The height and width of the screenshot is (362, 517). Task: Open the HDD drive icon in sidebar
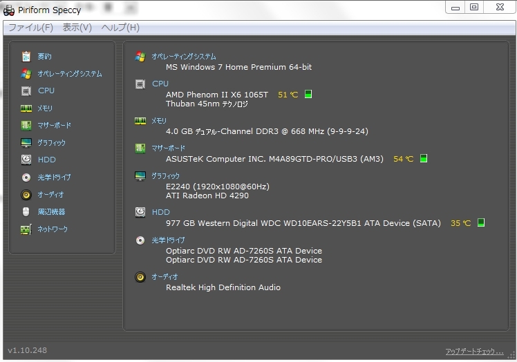[x=26, y=160]
